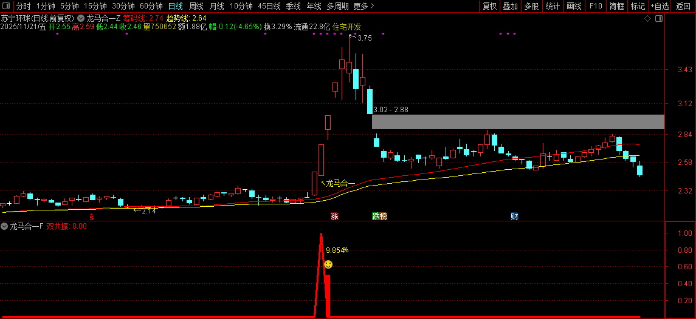This screenshot has width=696, height=319.
Task: Open the 多周期 multi-period view
Action: click(337, 6)
